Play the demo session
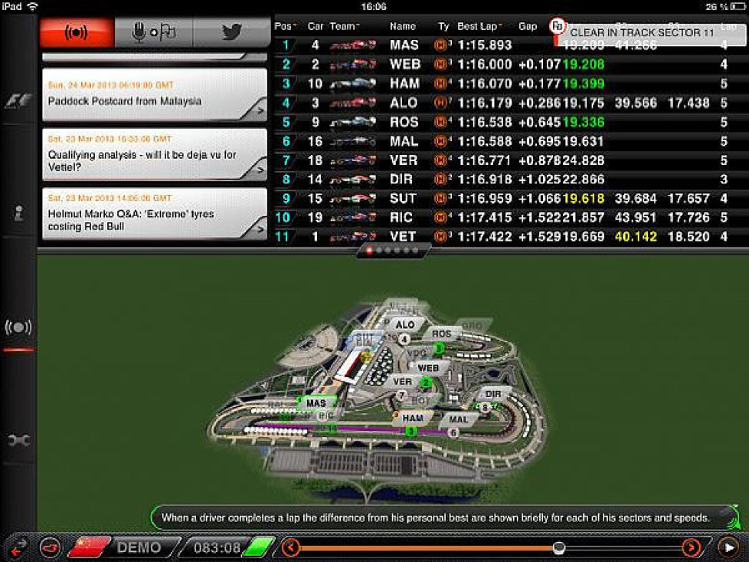749x562 pixels. [x=728, y=547]
